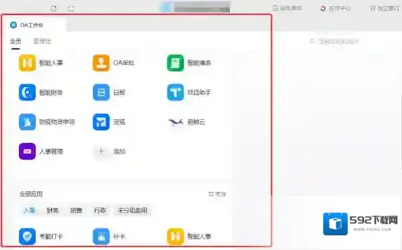Filter all apps by 财务 category
The height and width of the screenshot is (250, 402).
(53, 210)
